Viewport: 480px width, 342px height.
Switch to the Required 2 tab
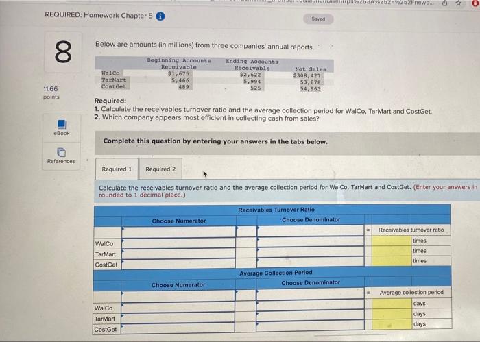coord(160,169)
